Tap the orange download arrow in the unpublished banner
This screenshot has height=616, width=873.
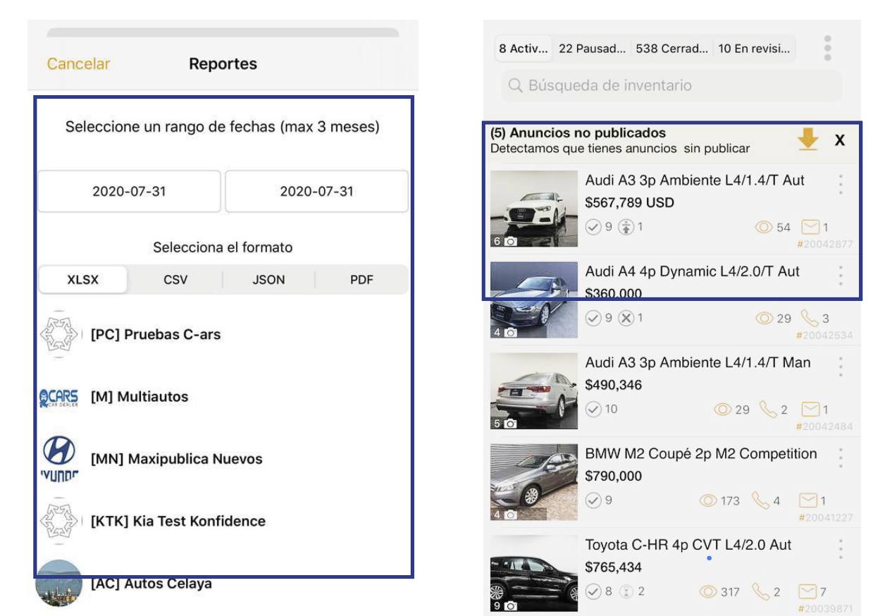[x=807, y=140]
